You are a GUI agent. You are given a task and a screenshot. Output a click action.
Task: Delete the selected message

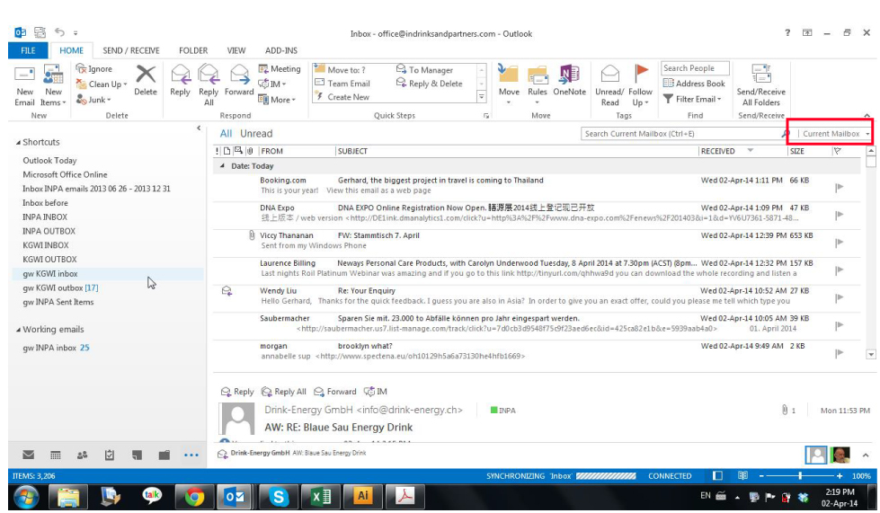pyautogui.click(x=146, y=80)
